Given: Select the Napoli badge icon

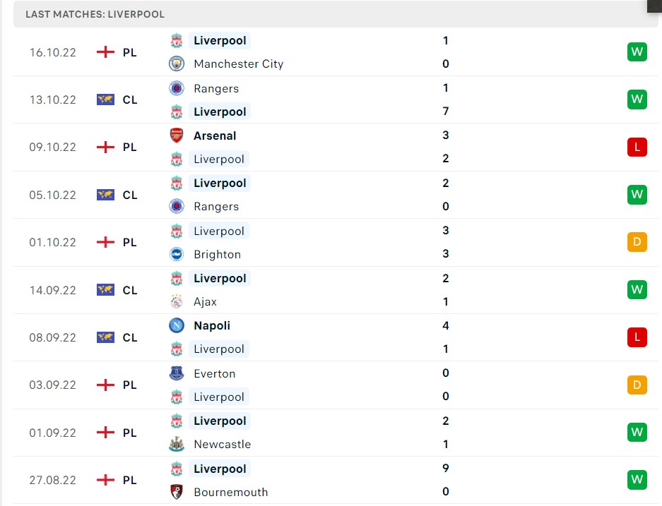Looking at the screenshot, I should (178, 325).
